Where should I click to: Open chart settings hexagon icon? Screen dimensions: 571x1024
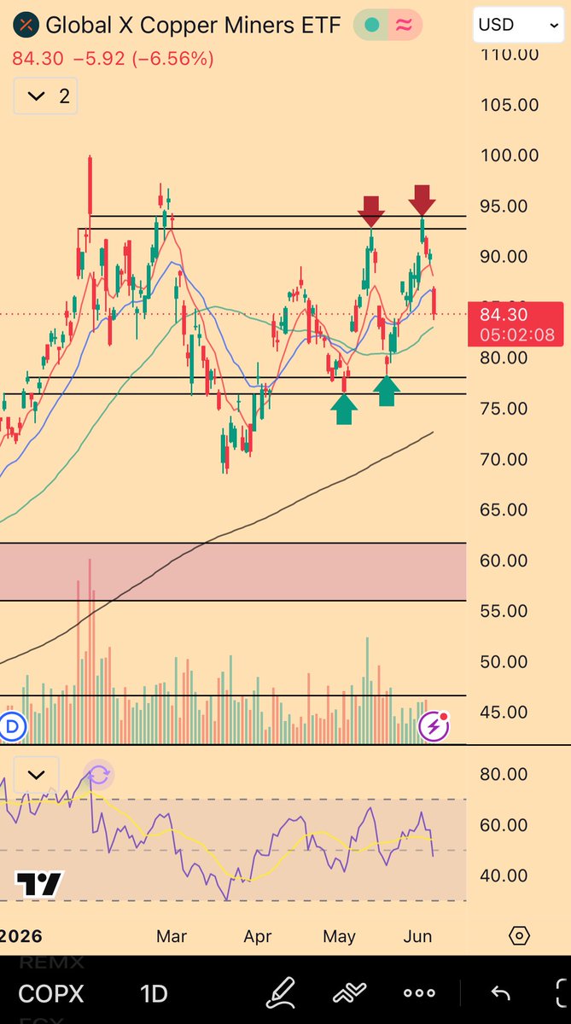click(x=519, y=936)
